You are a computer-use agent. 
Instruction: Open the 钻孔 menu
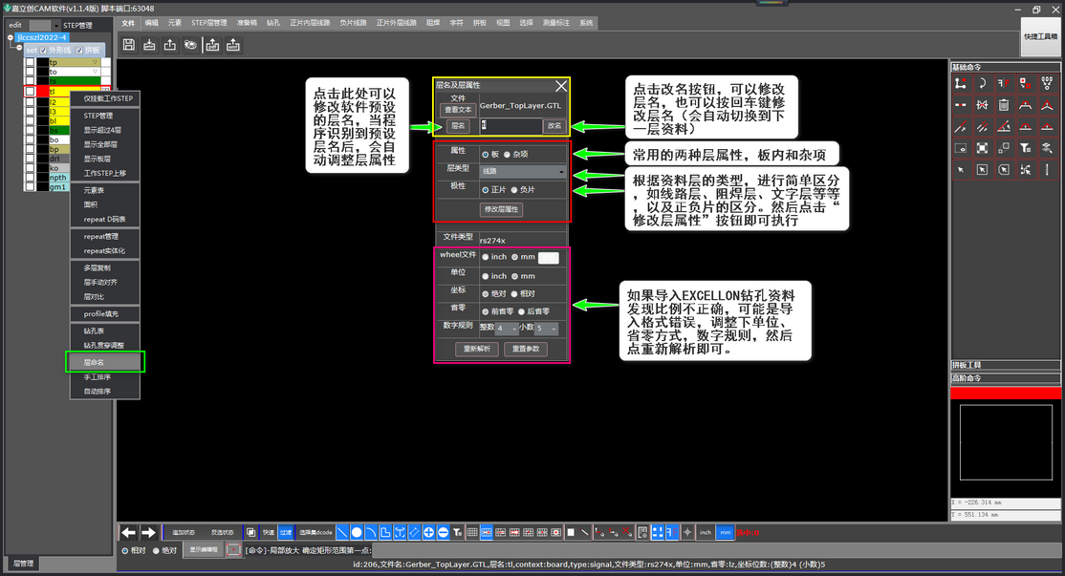273,22
